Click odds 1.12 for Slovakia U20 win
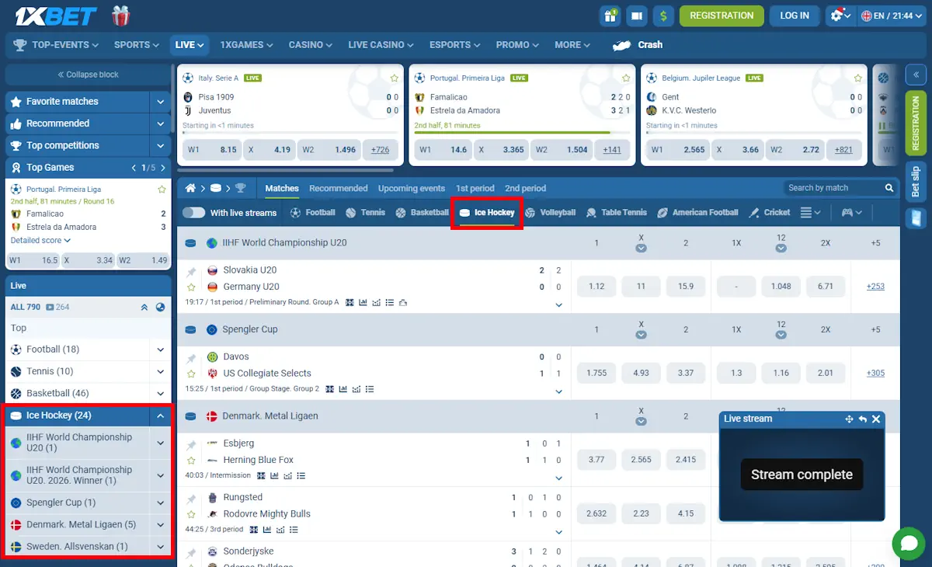The height and width of the screenshot is (567, 932). point(596,286)
